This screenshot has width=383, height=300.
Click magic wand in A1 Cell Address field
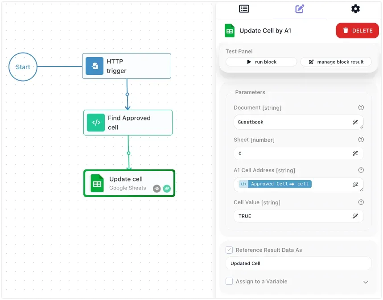coord(355,185)
